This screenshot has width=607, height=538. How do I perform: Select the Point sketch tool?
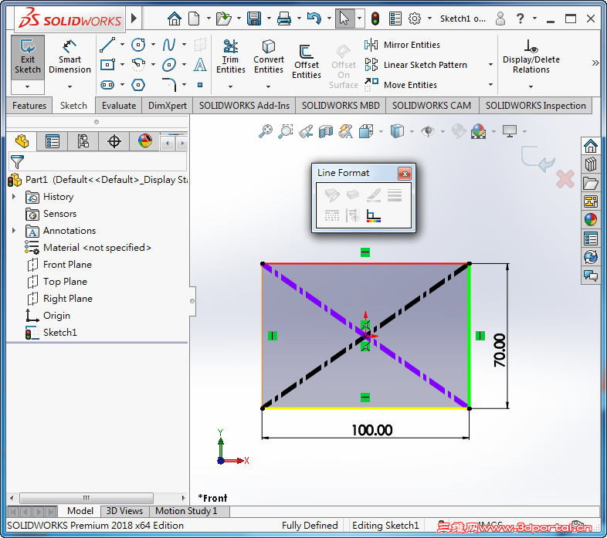tap(200, 84)
